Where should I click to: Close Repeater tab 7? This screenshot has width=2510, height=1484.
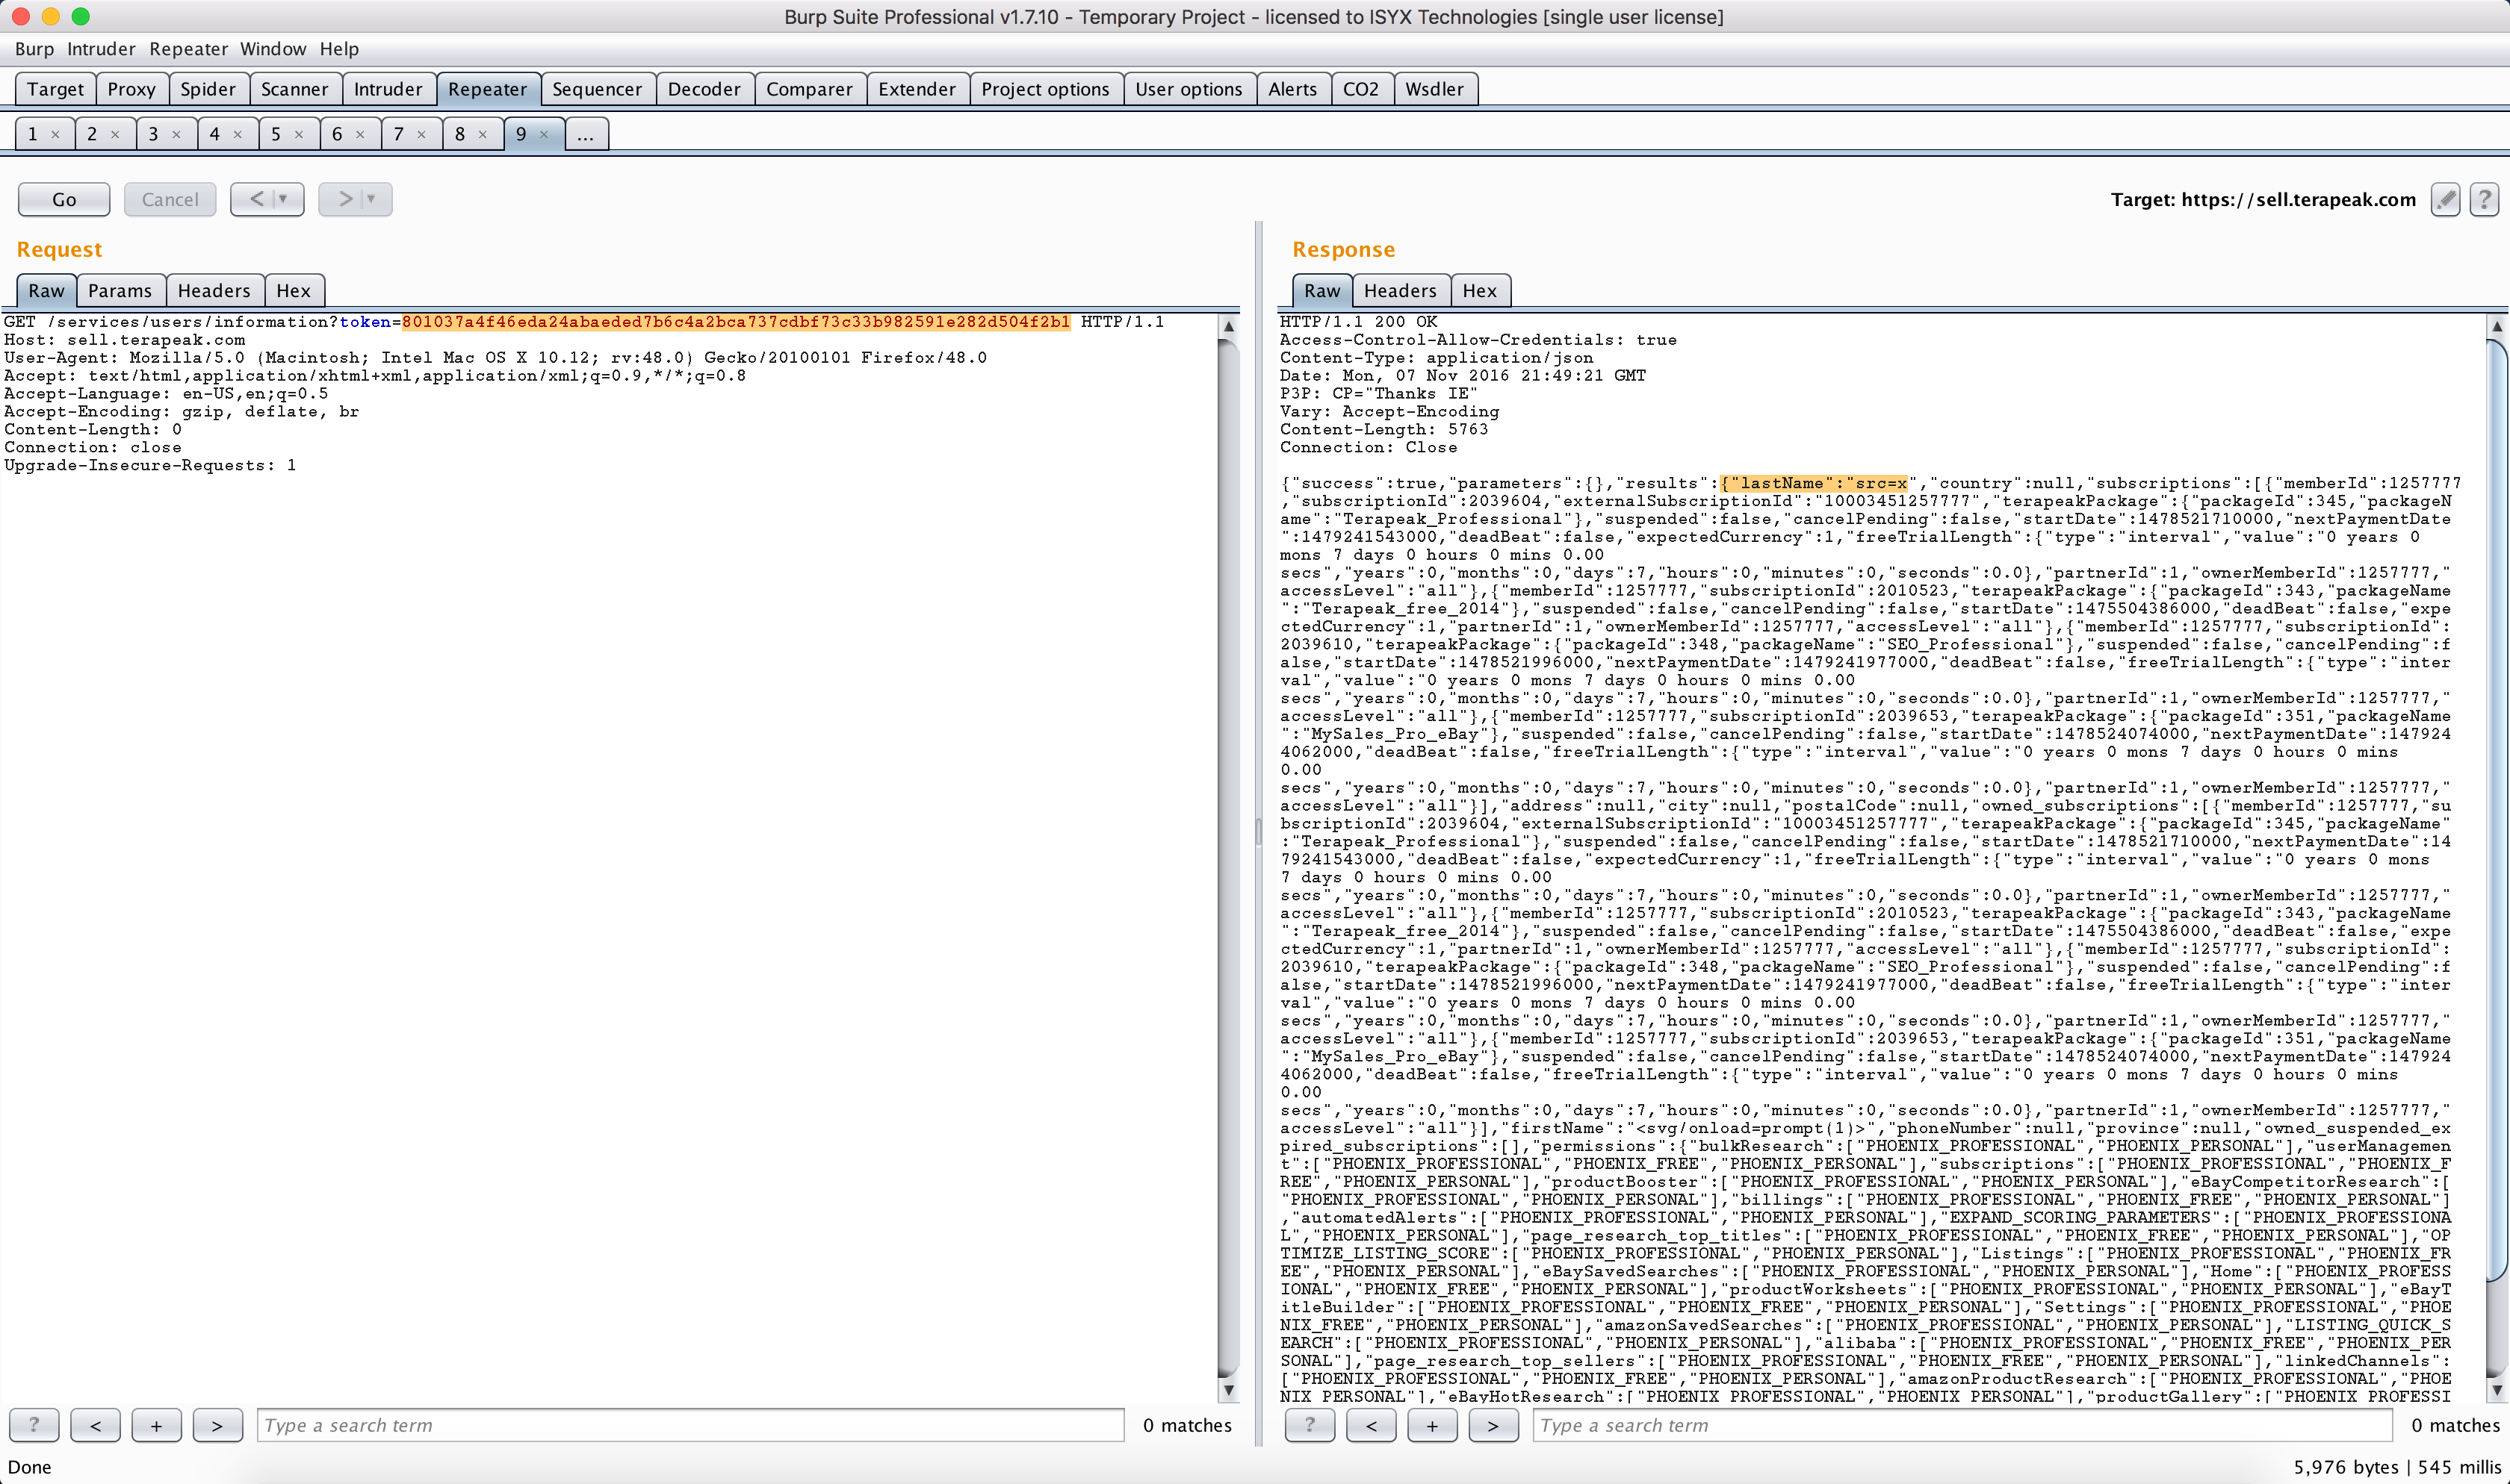pos(421,134)
